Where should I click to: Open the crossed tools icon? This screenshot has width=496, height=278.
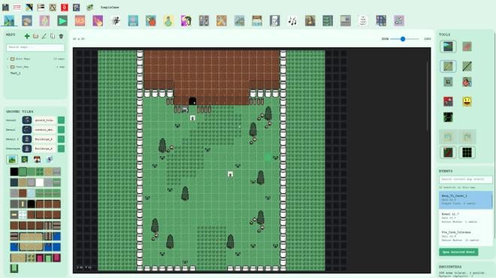click(222, 21)
